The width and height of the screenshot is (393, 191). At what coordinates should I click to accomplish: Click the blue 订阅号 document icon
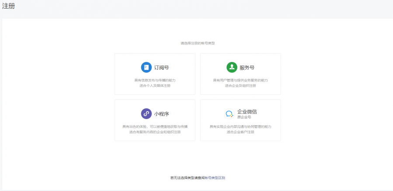146,67
